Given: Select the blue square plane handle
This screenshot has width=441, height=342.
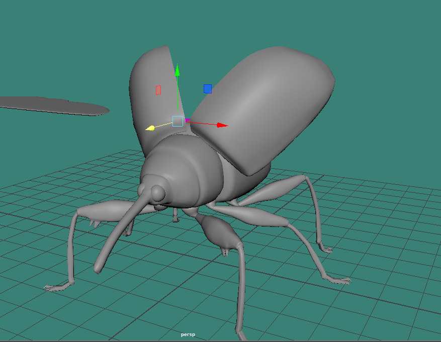Looking at the screenshot, I should click(x=208, y=89).
